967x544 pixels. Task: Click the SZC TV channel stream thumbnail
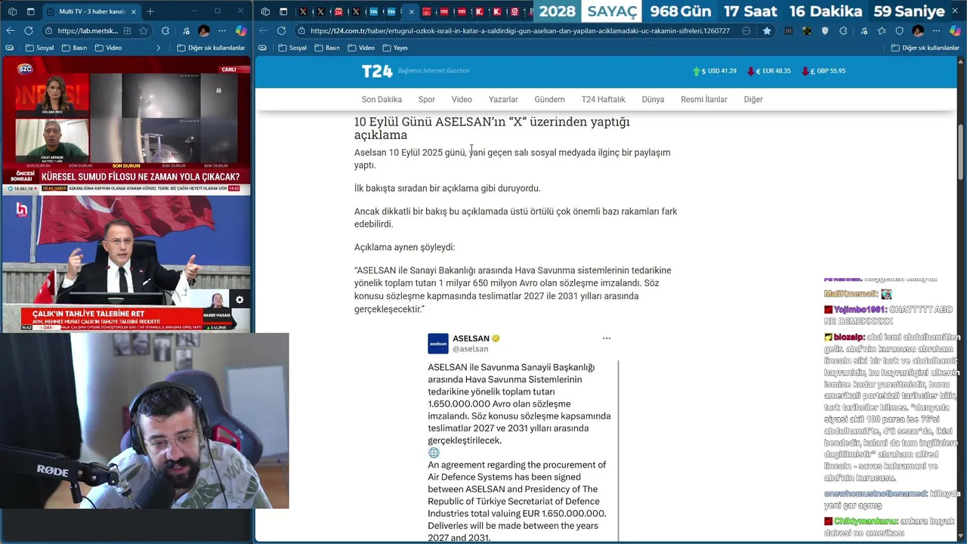point(125,125)
